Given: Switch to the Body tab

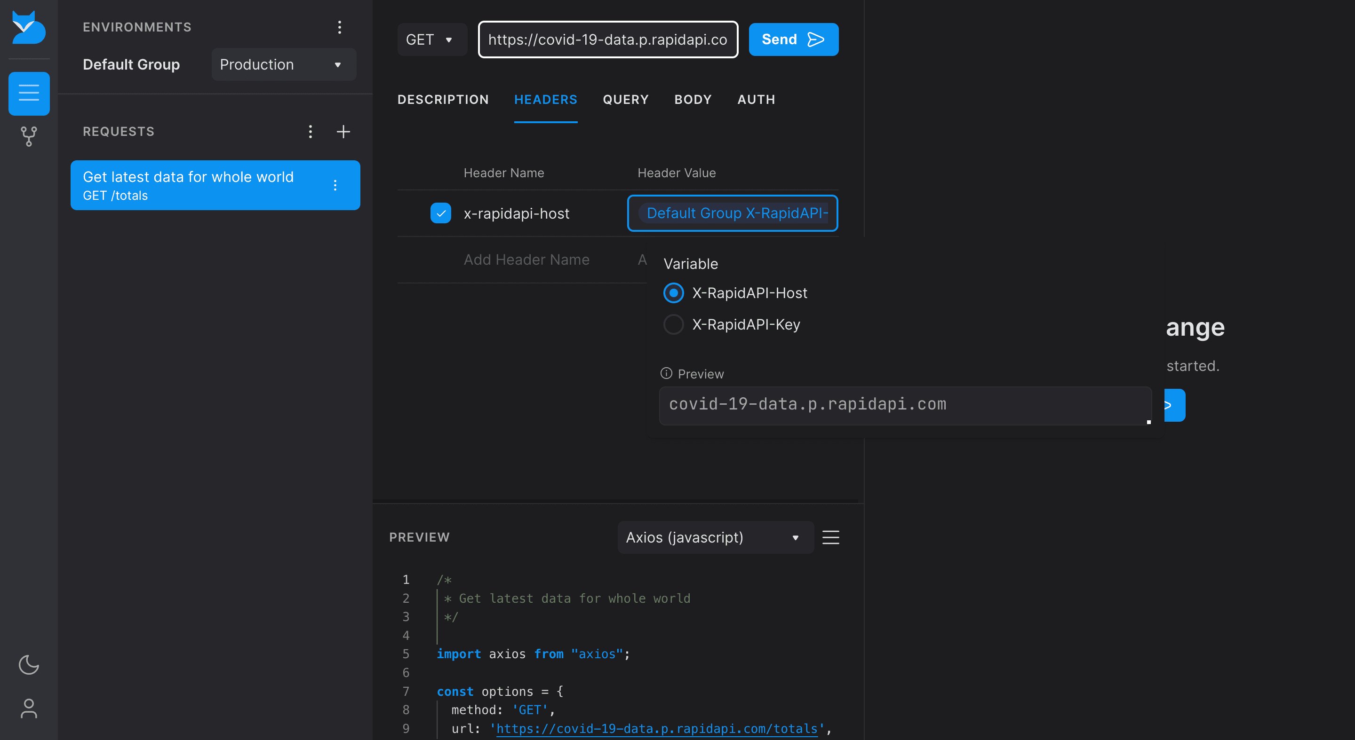Looking at the screenshot, I should [693, 99].
